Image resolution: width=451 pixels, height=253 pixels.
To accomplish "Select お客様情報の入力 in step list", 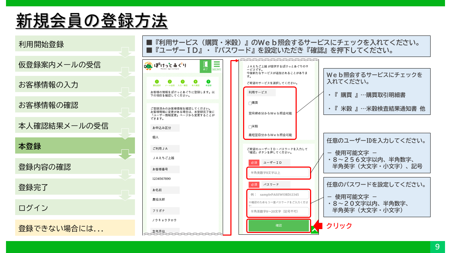I will (75, 85).
